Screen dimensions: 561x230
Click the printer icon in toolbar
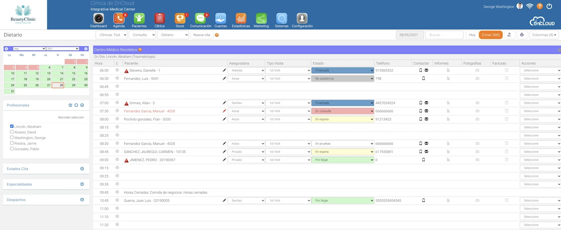point(522,35)
